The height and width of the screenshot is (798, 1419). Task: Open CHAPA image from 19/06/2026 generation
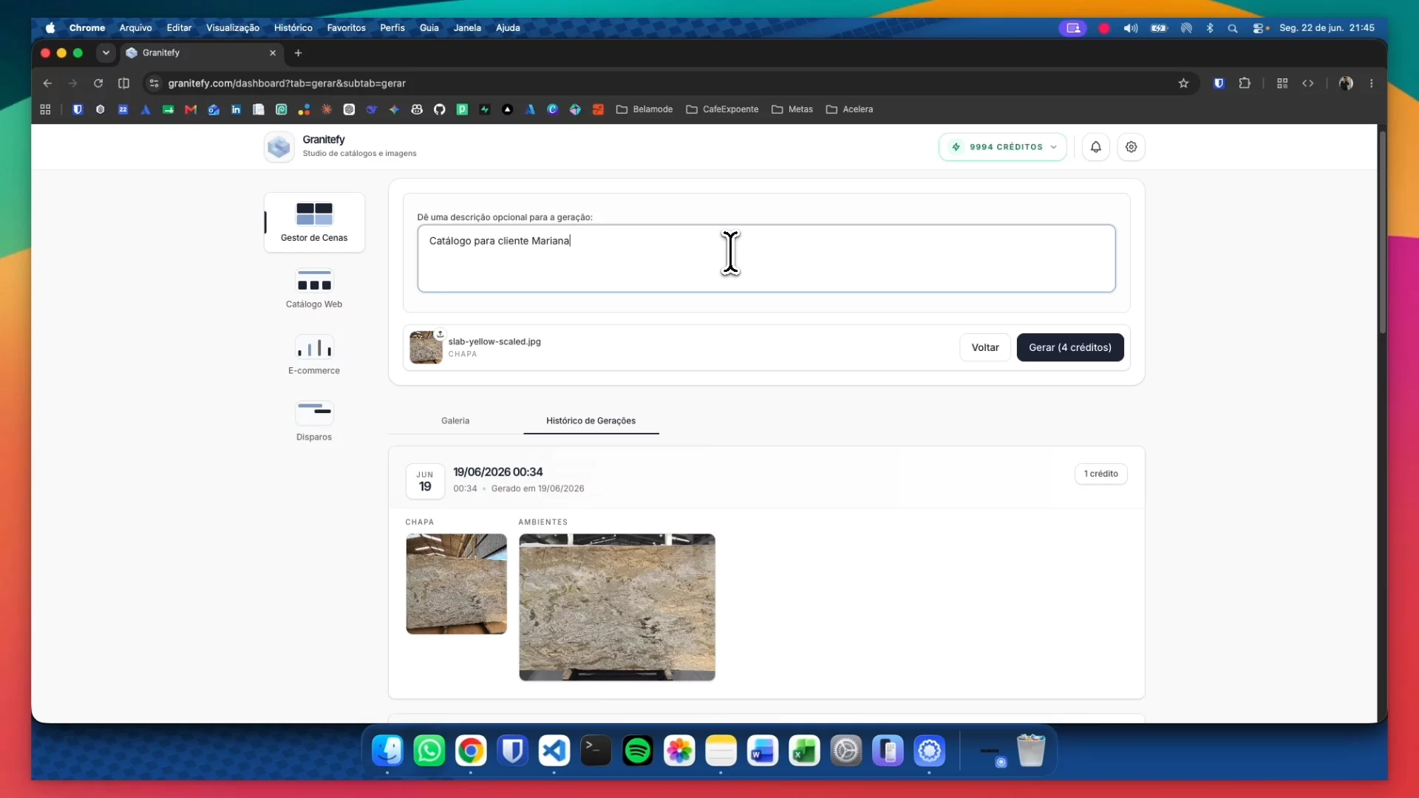(x=457, y=584)
